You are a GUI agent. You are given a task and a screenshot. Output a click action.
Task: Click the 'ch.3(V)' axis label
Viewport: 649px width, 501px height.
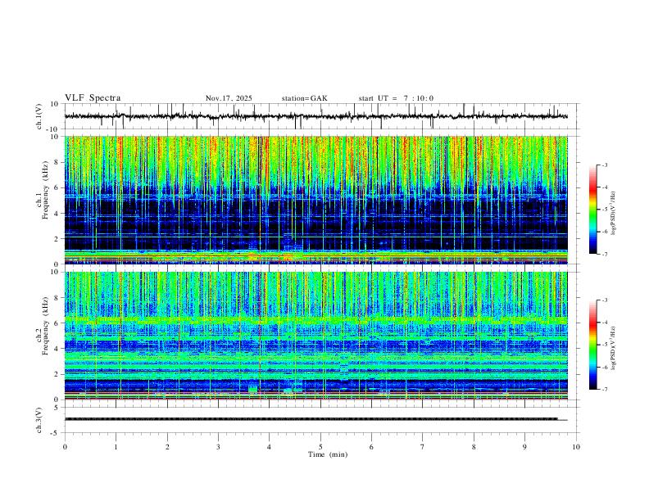39,421
